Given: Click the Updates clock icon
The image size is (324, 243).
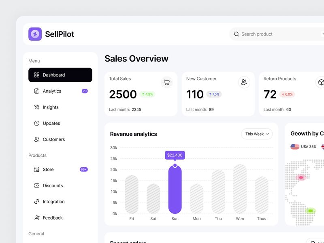Looking at the screenshot, I should pyautogui.click(x=36, y=124).
